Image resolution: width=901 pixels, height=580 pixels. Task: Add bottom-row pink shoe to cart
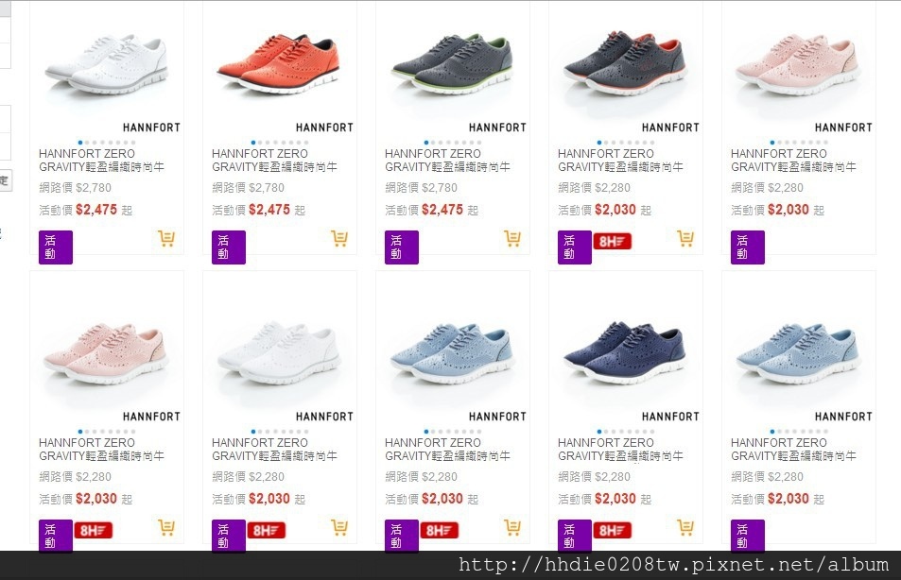pyautogui.click(x=166, y=527)
